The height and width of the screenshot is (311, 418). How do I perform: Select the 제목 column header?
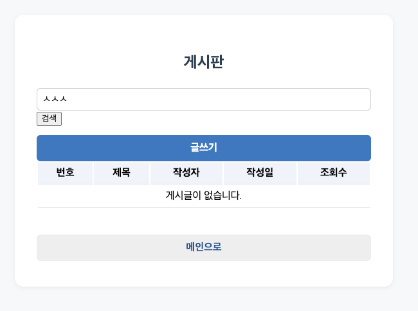click(122, 173)
